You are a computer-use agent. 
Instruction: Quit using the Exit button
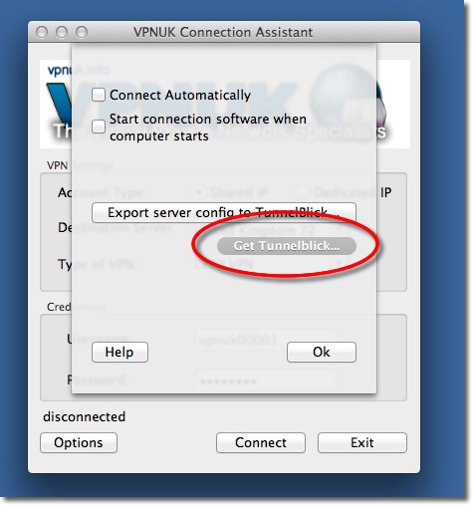pos(362,442)
